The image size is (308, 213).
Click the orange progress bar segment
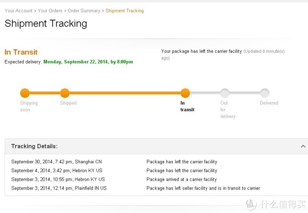pos(125,93)
